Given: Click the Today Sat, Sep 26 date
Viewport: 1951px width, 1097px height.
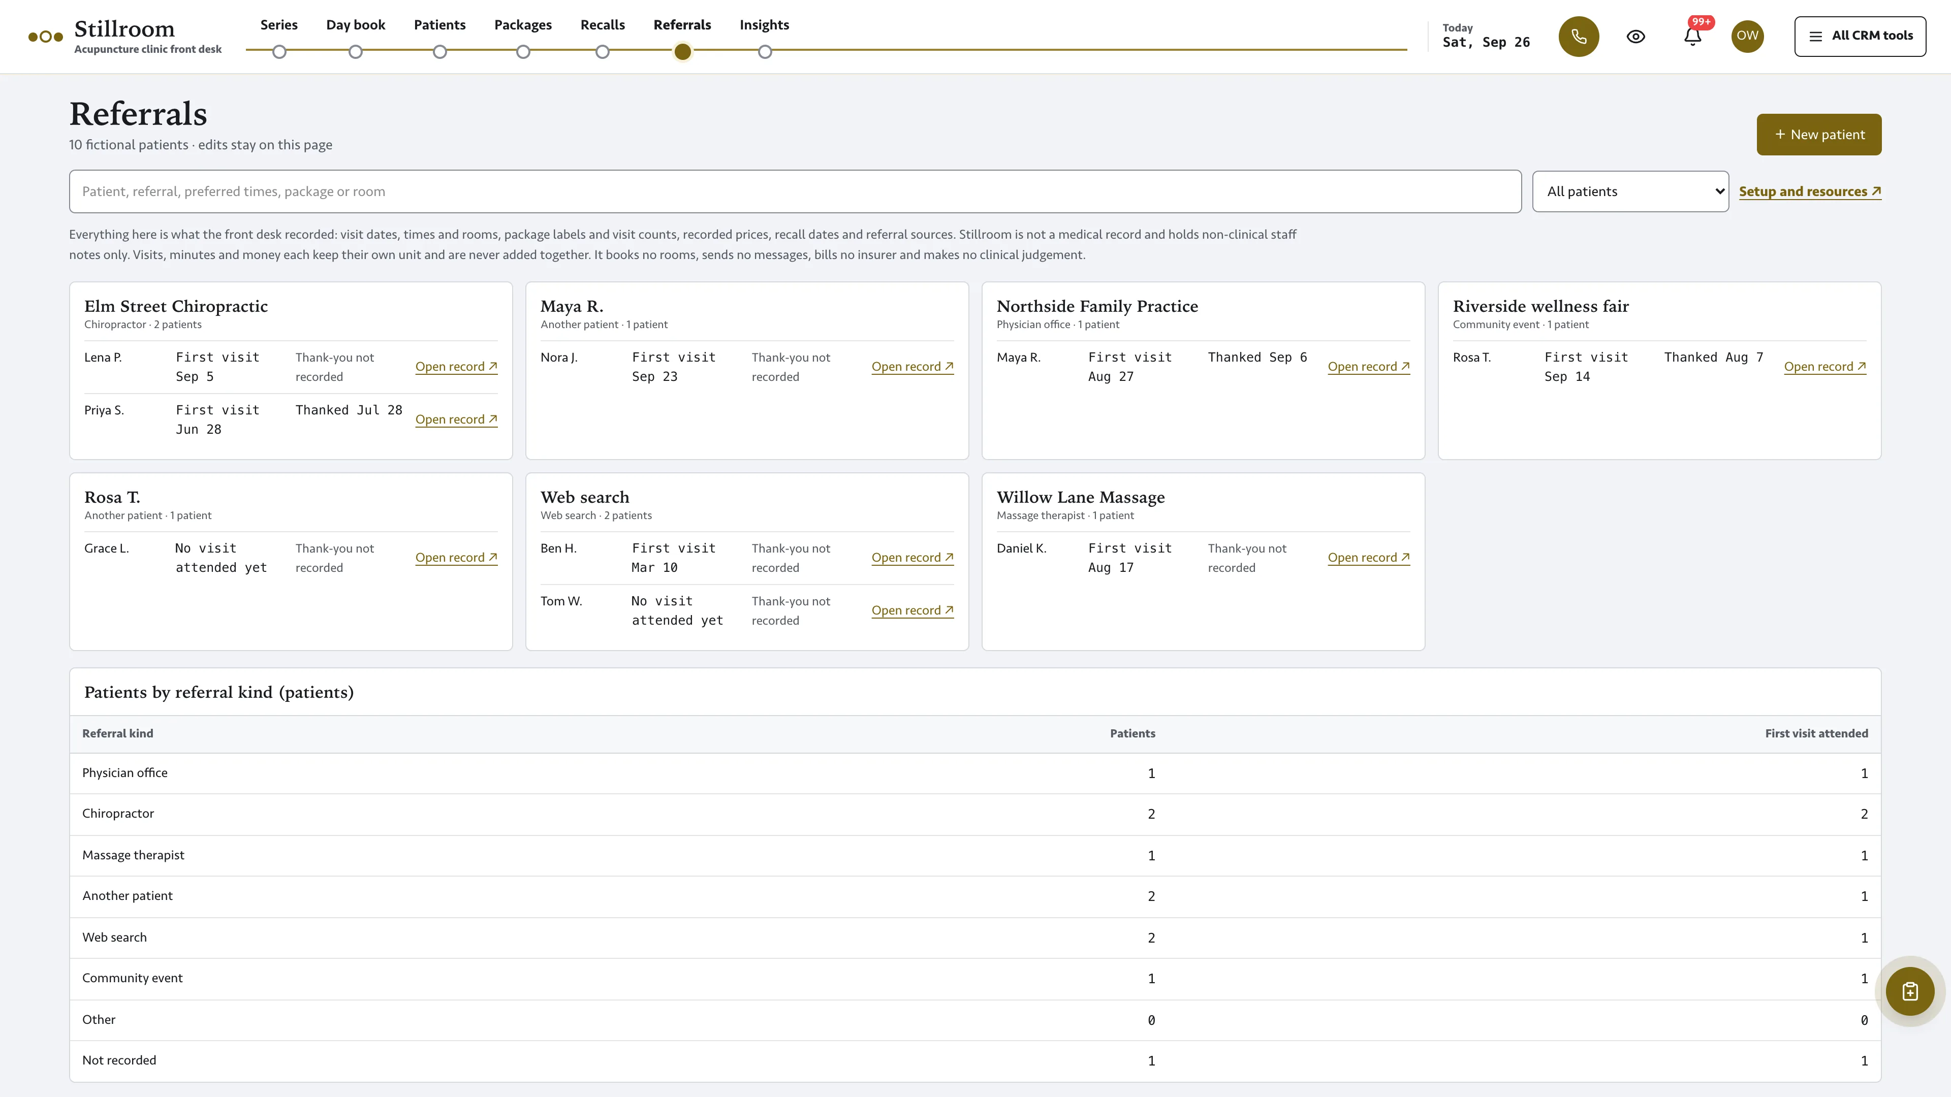Looking at the screenshot, I should tap(1485, 37).
